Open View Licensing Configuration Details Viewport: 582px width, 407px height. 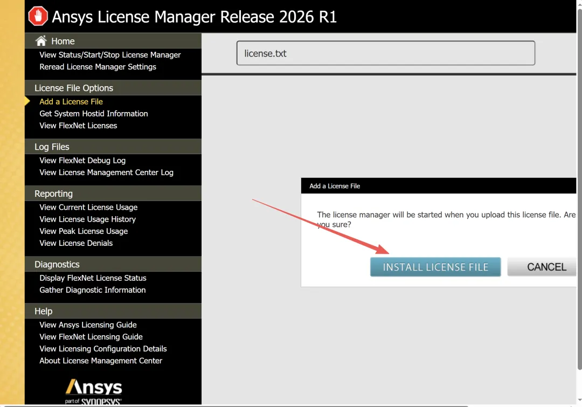tap(103, 348)
